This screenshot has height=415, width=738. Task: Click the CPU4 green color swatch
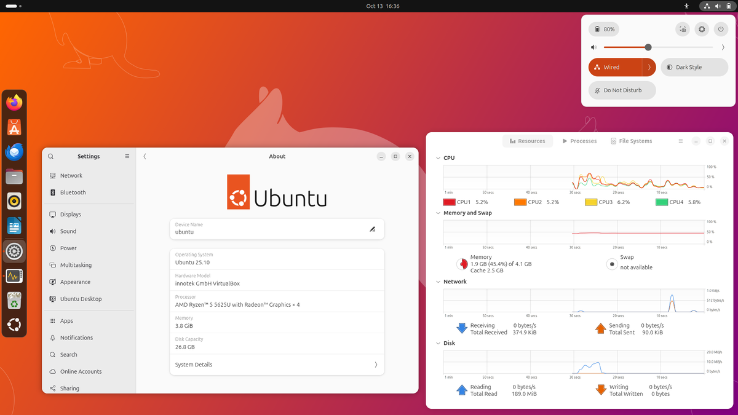[x=662, y=202]
